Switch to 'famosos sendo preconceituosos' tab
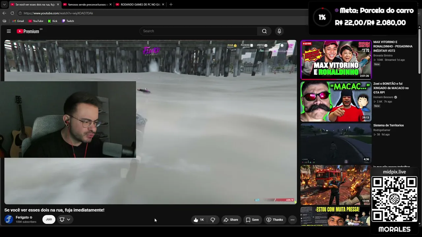The height and width of the screenshot is (237, 422). (87, 5)
